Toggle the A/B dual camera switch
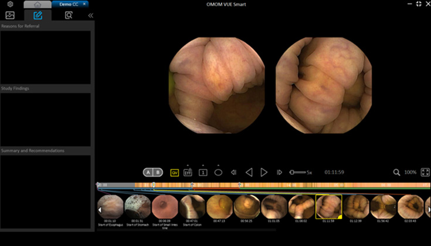 point(153,172)
